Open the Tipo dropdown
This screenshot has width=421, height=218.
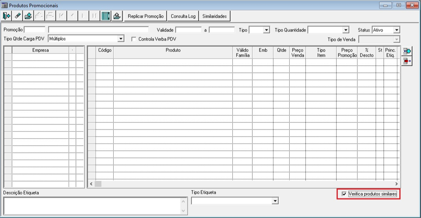point(266,30)
